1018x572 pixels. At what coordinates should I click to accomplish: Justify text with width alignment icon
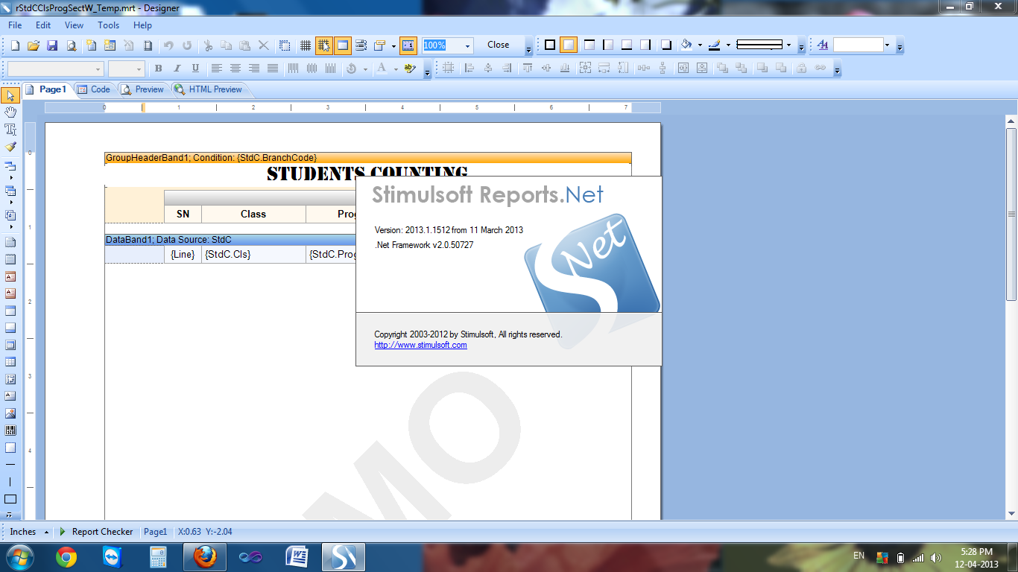[x=273, y=69]
